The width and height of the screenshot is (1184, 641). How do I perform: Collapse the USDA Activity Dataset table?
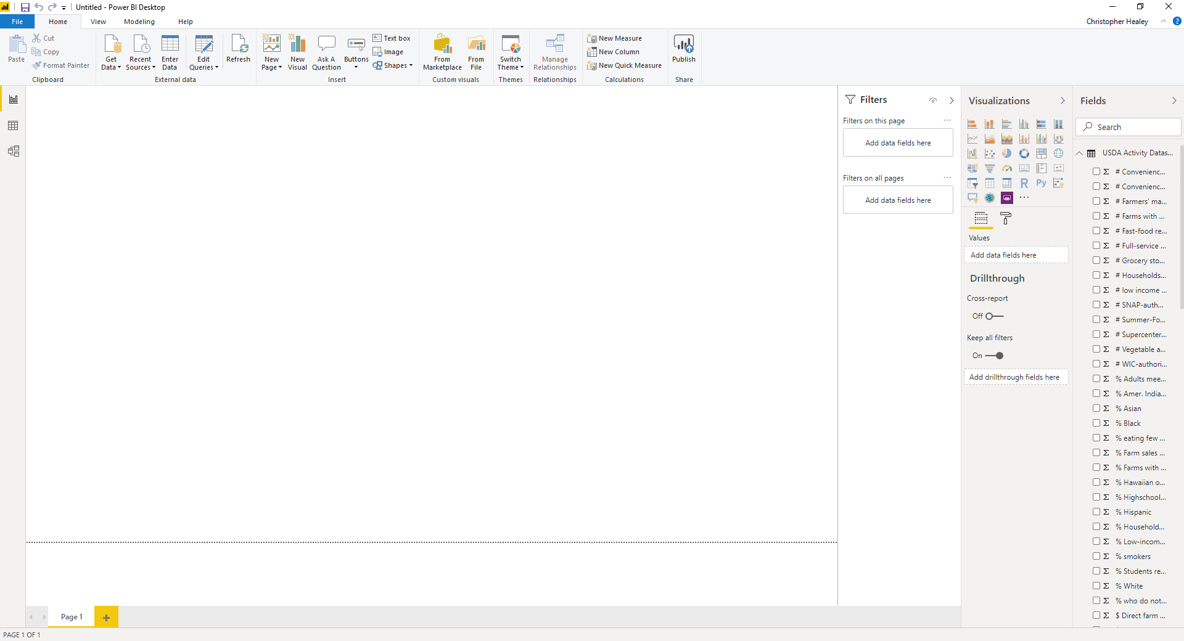(1080, 153)
